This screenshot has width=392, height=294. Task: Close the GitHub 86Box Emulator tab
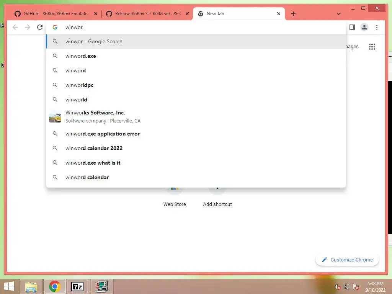point(95,14)
